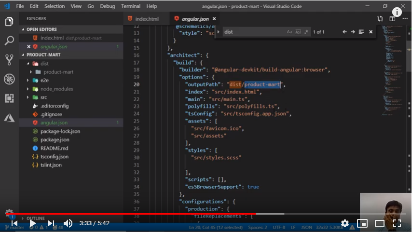Expand the e2e folder

[x=43, y=80]
